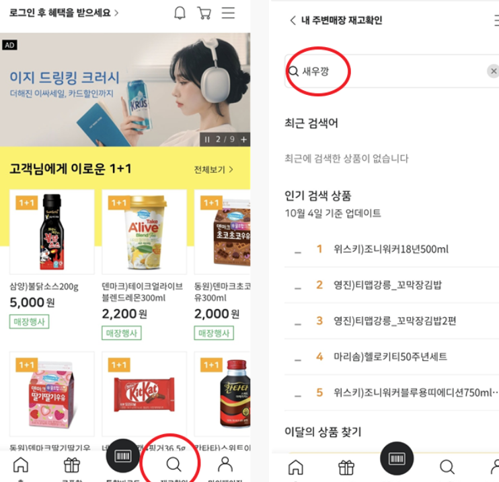Tap the circled search icon in bottom bar

point(174,464)
